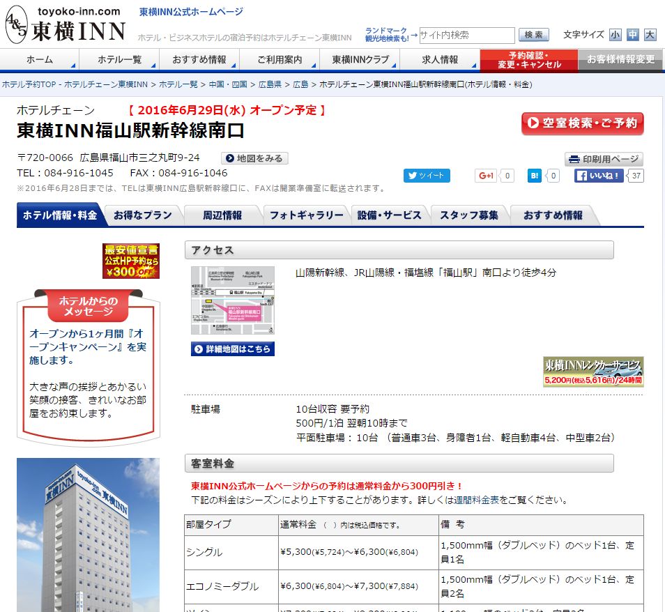Click the オープンキャンペーン message link
The width and height of the screenshot is (665, 612).
click(87, 347)
